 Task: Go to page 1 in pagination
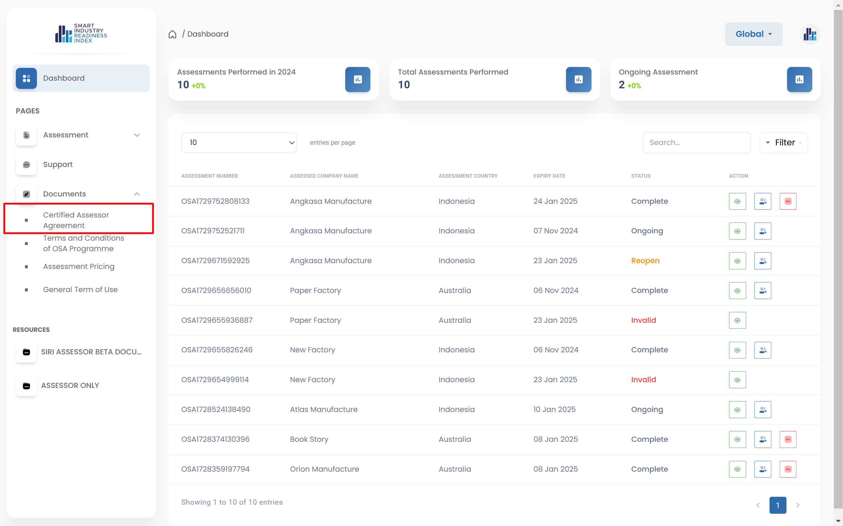pos(777,505)
